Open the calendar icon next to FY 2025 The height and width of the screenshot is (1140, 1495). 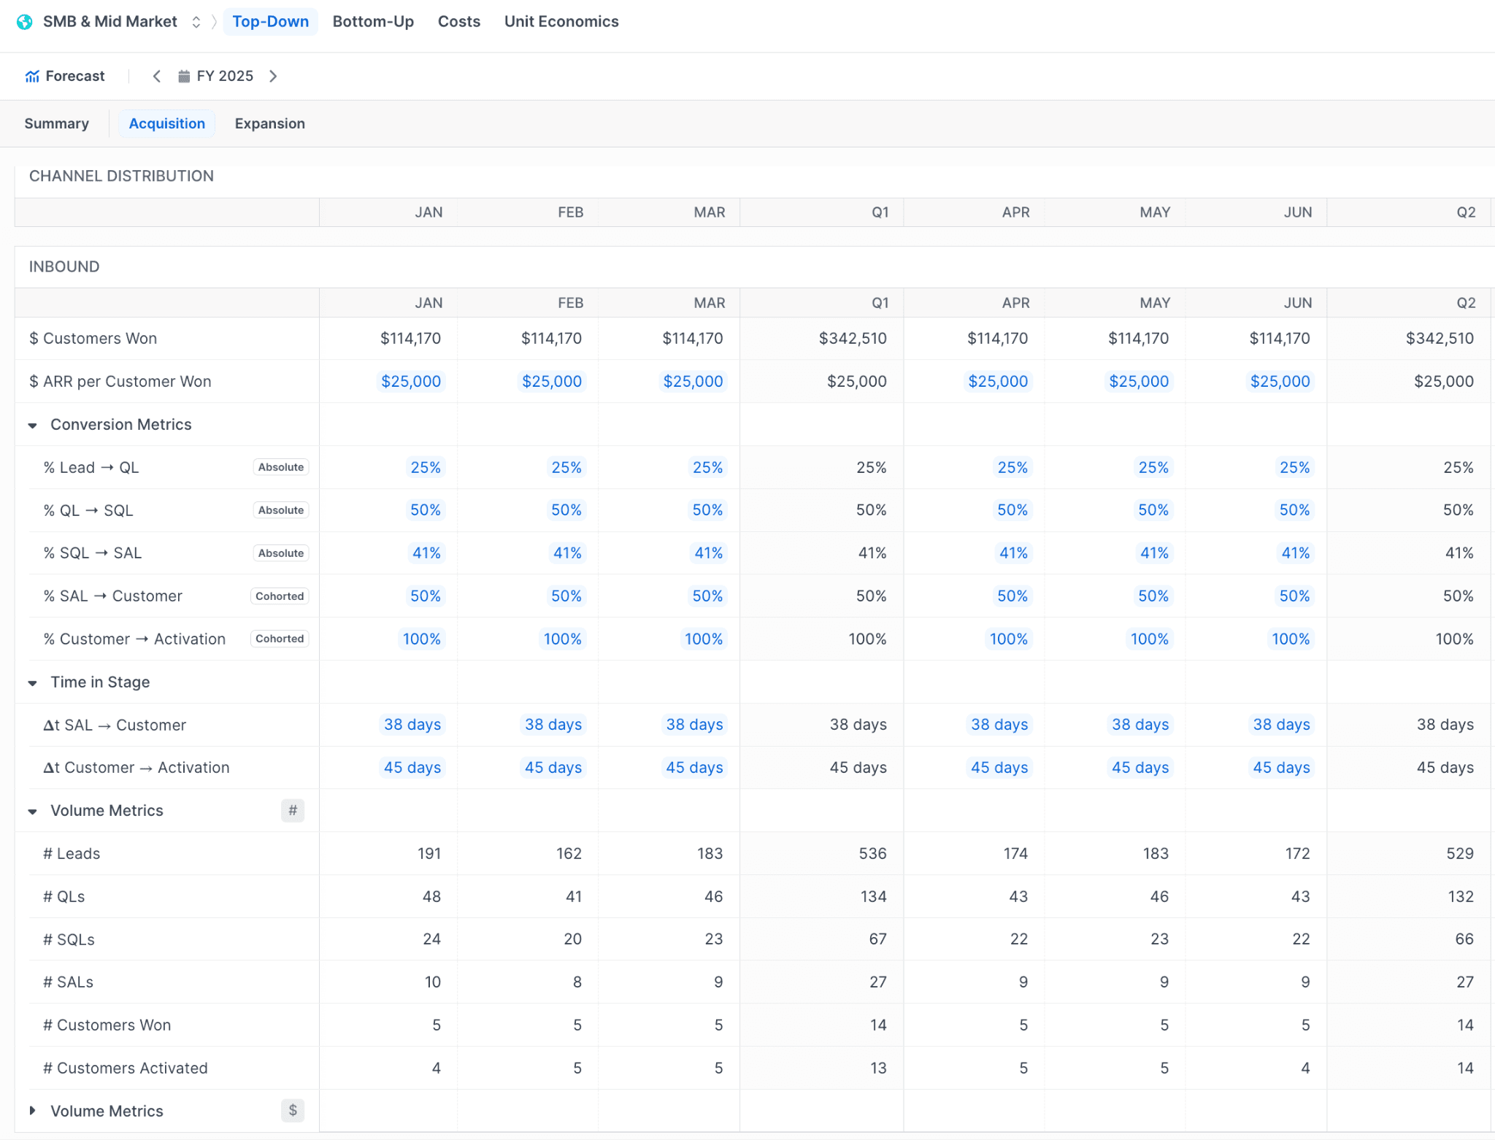coord(184,76)
